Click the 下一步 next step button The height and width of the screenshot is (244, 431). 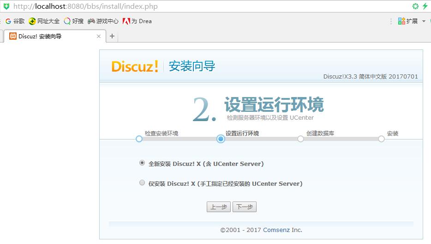point(245,207)
